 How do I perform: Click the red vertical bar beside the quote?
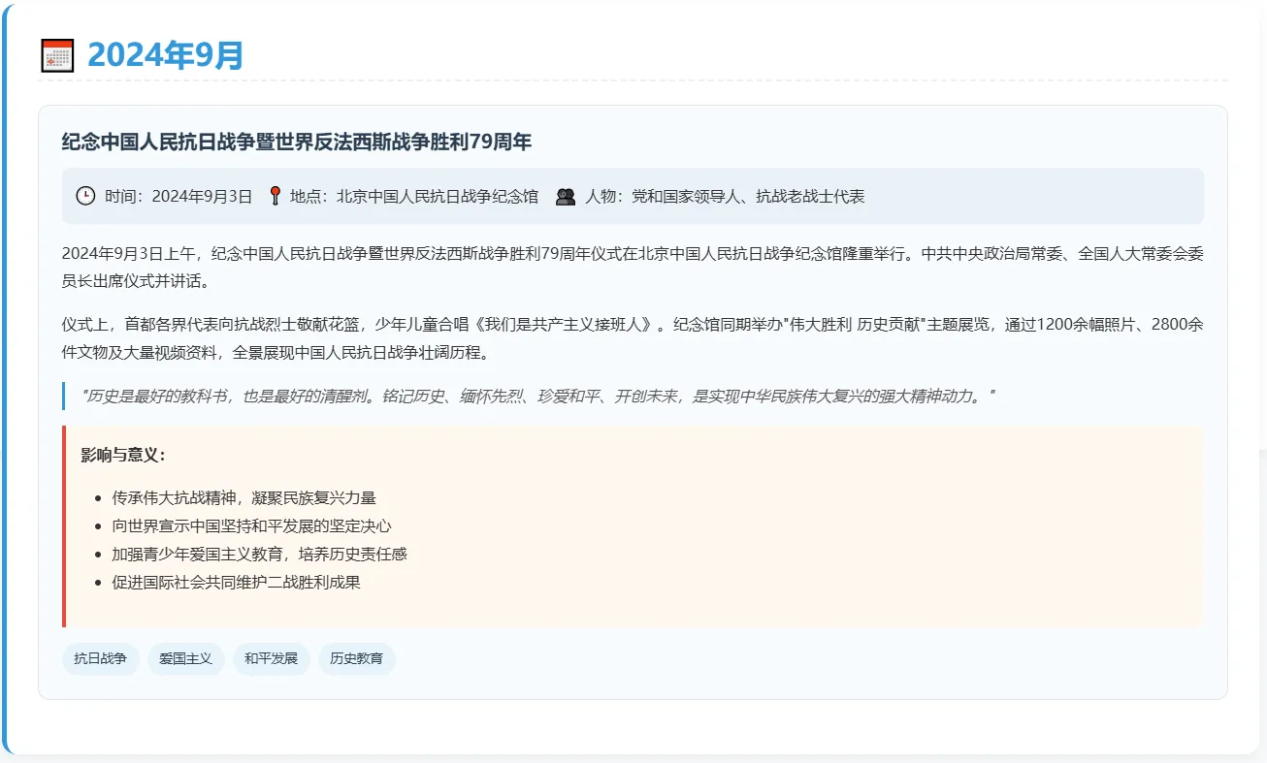coord(65,394)
